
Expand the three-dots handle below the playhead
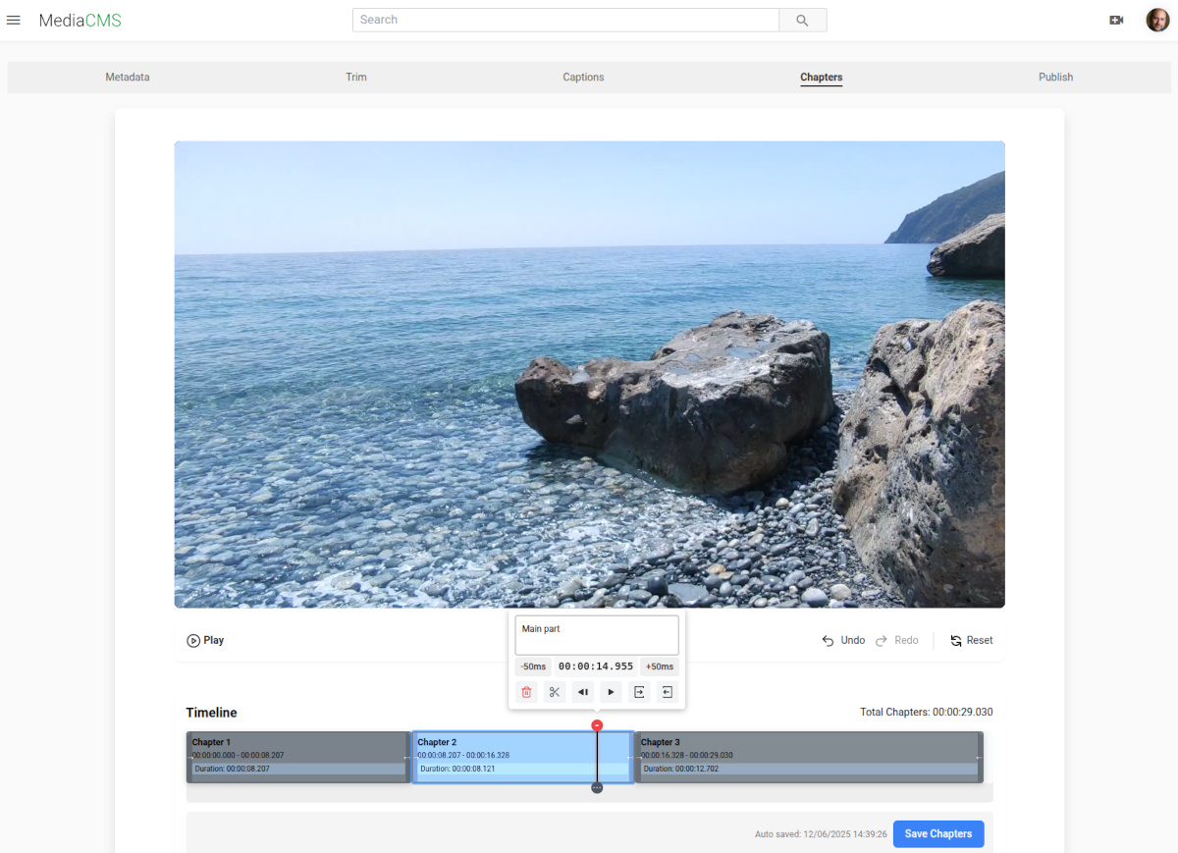(x=597, y=787)
